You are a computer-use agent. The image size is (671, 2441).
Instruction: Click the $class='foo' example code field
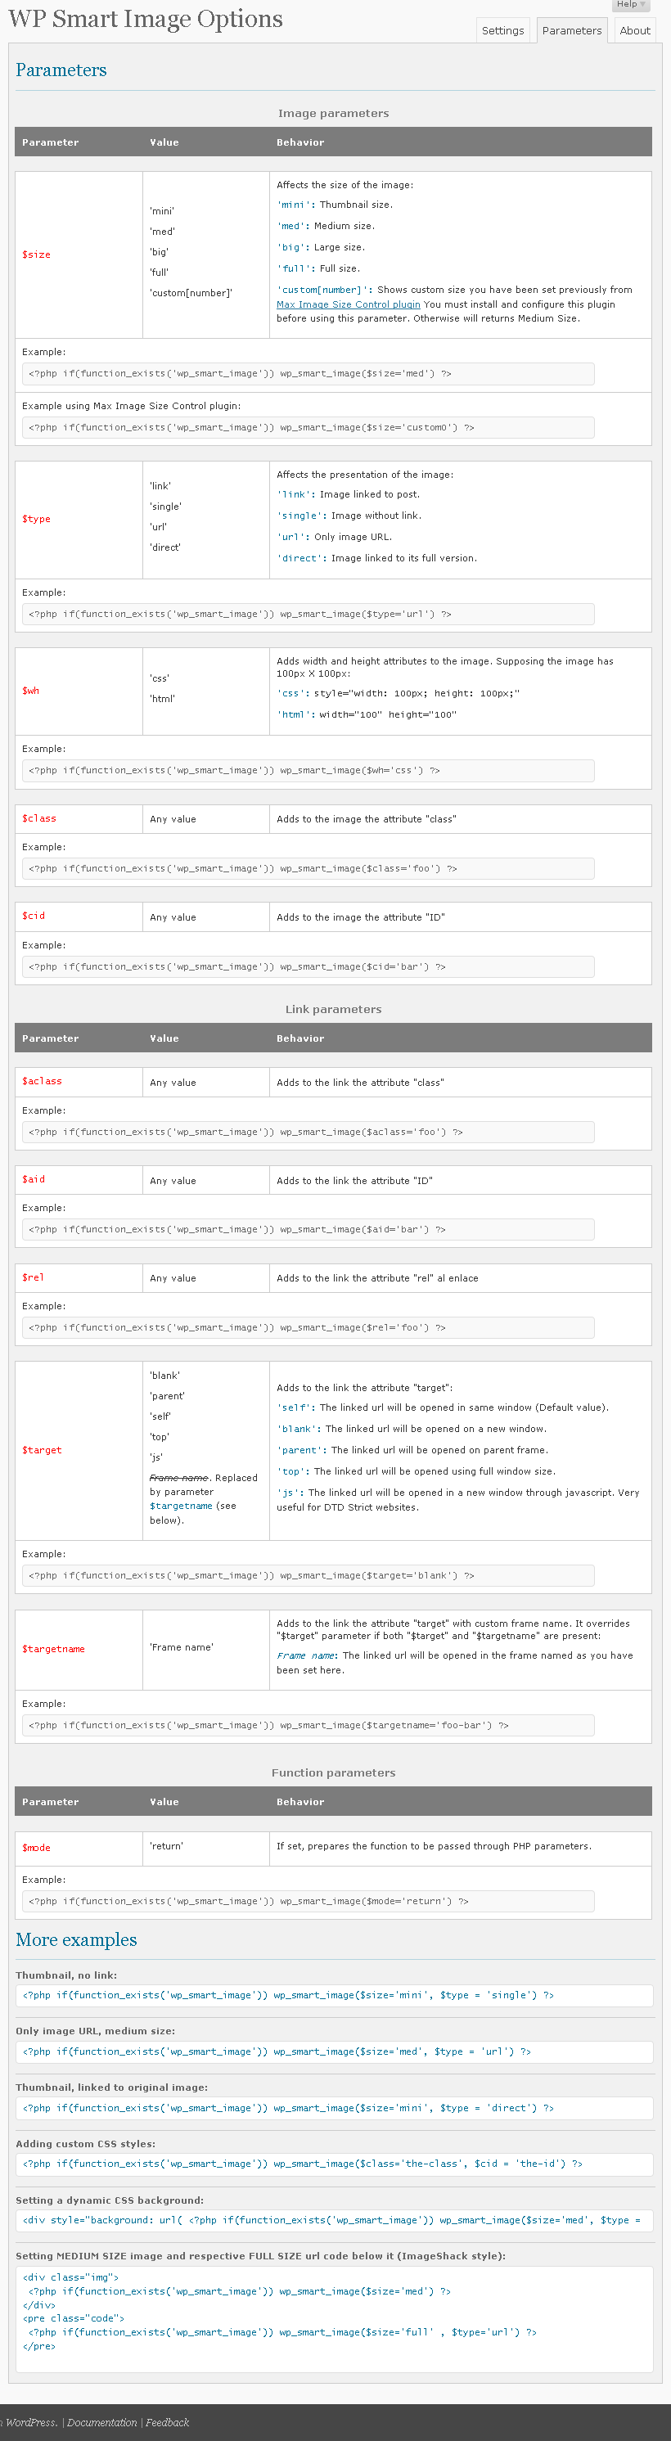[x=308, y=868]
